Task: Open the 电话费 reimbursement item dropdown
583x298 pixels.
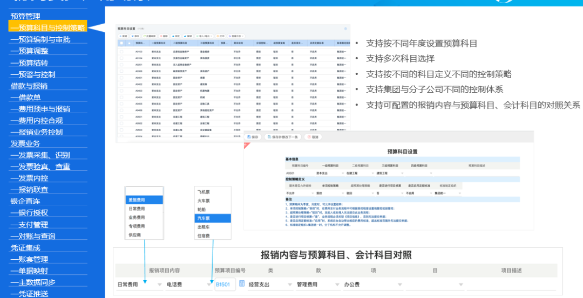Action: tap(189, 285)
